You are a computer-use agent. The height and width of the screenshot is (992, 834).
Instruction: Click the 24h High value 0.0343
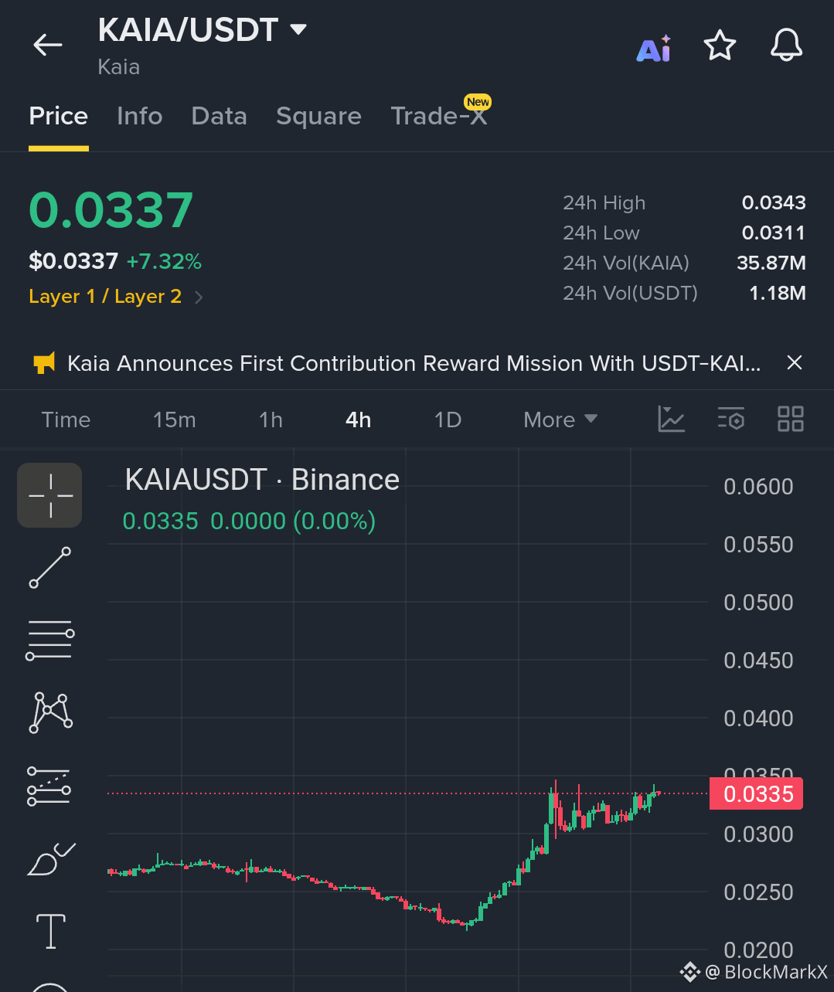coord(774,202)
